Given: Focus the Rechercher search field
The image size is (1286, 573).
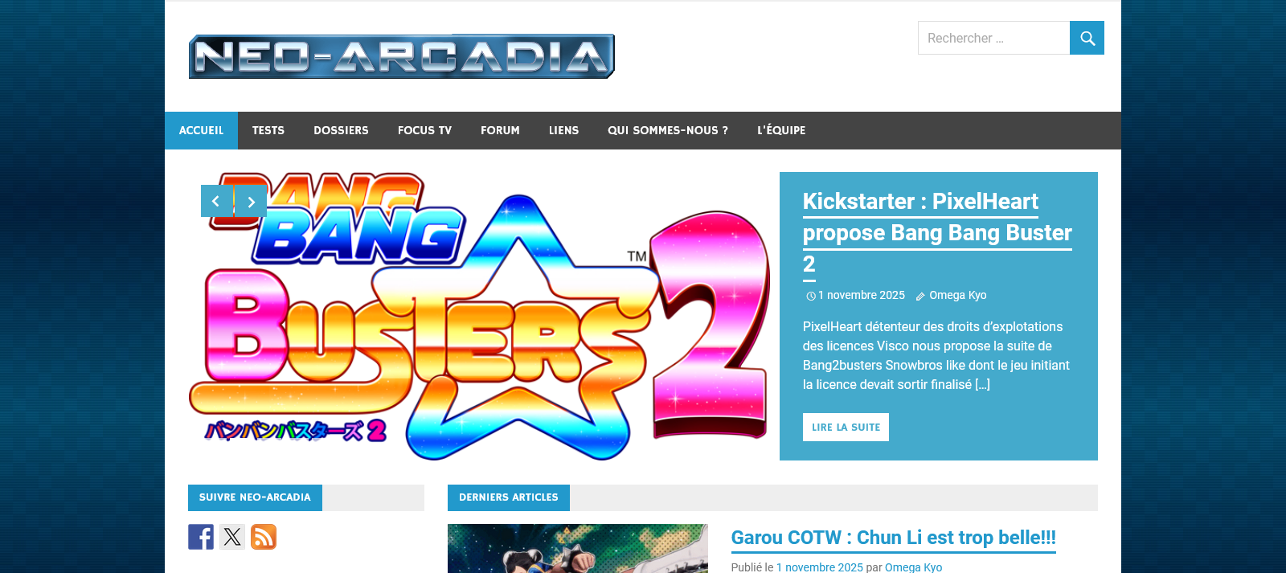Looking at the screenshot, I should coord(993,38).
